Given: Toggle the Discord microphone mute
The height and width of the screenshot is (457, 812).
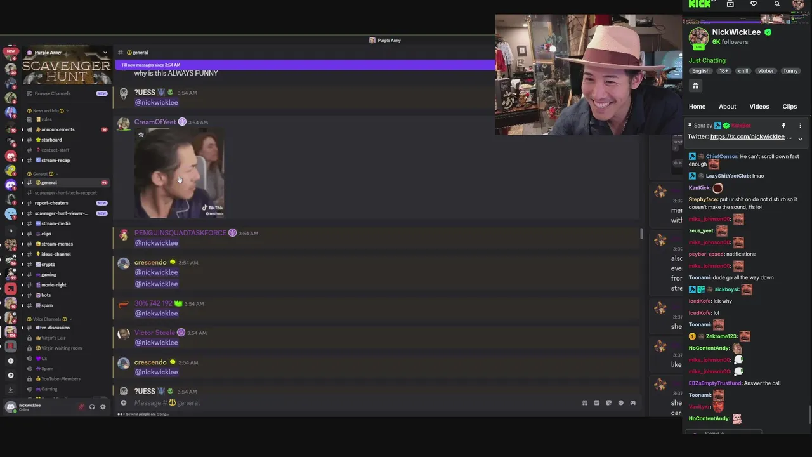Looking at the screenshot, I should point(81,407).
